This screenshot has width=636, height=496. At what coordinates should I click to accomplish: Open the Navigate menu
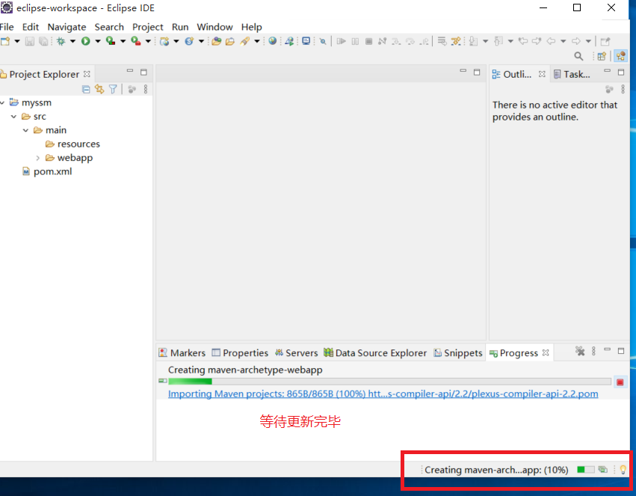tap(67, 27)
